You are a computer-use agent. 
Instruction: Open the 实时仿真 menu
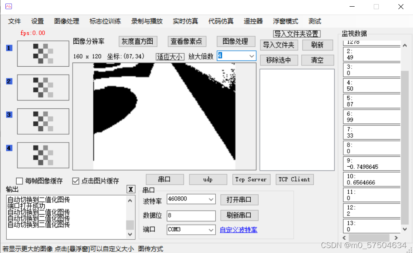(x=185, y=21)
